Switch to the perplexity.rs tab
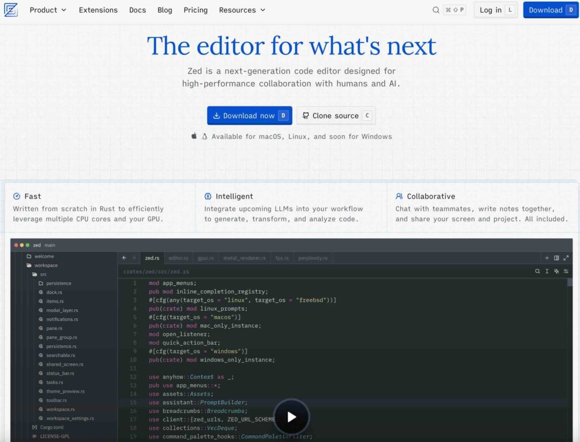This screenshot has width=580, height=442. click(313, 258)
